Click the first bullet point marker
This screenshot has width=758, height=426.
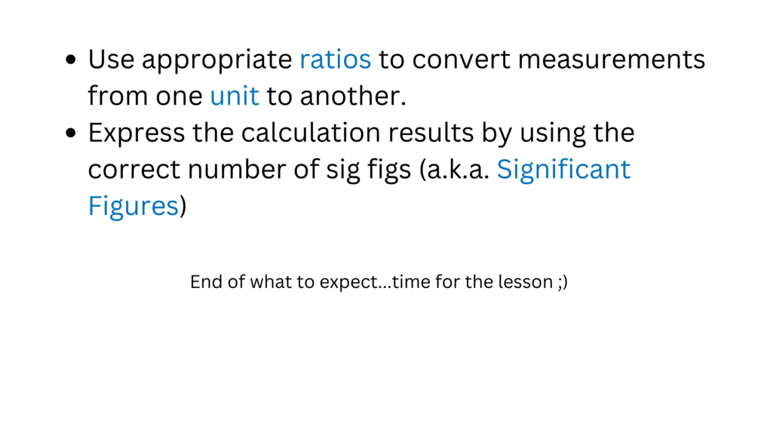click(x=71, y=61)
